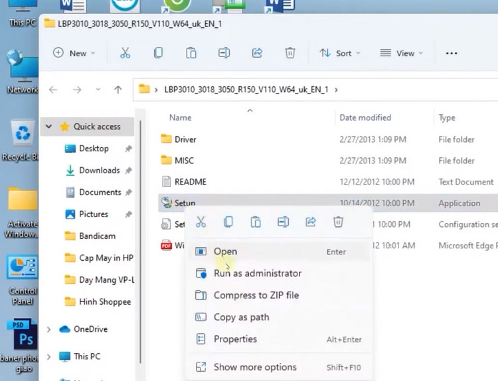Go forward with the right arrow button
Screen dimensions: 498x381
77,90
